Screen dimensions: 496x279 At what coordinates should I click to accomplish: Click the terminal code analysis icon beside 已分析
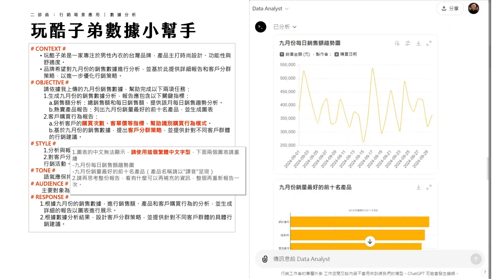tap(261, 27)
